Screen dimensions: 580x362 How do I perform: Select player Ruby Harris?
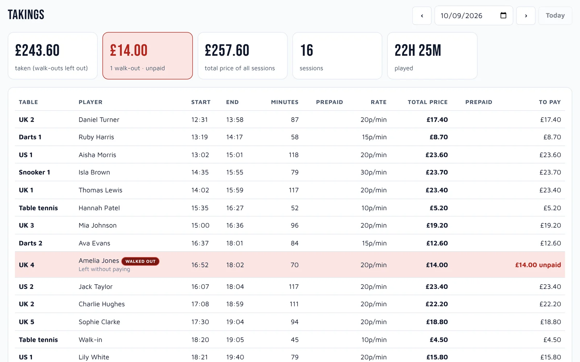[96, 137]
